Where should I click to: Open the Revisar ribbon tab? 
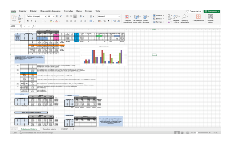89,11
